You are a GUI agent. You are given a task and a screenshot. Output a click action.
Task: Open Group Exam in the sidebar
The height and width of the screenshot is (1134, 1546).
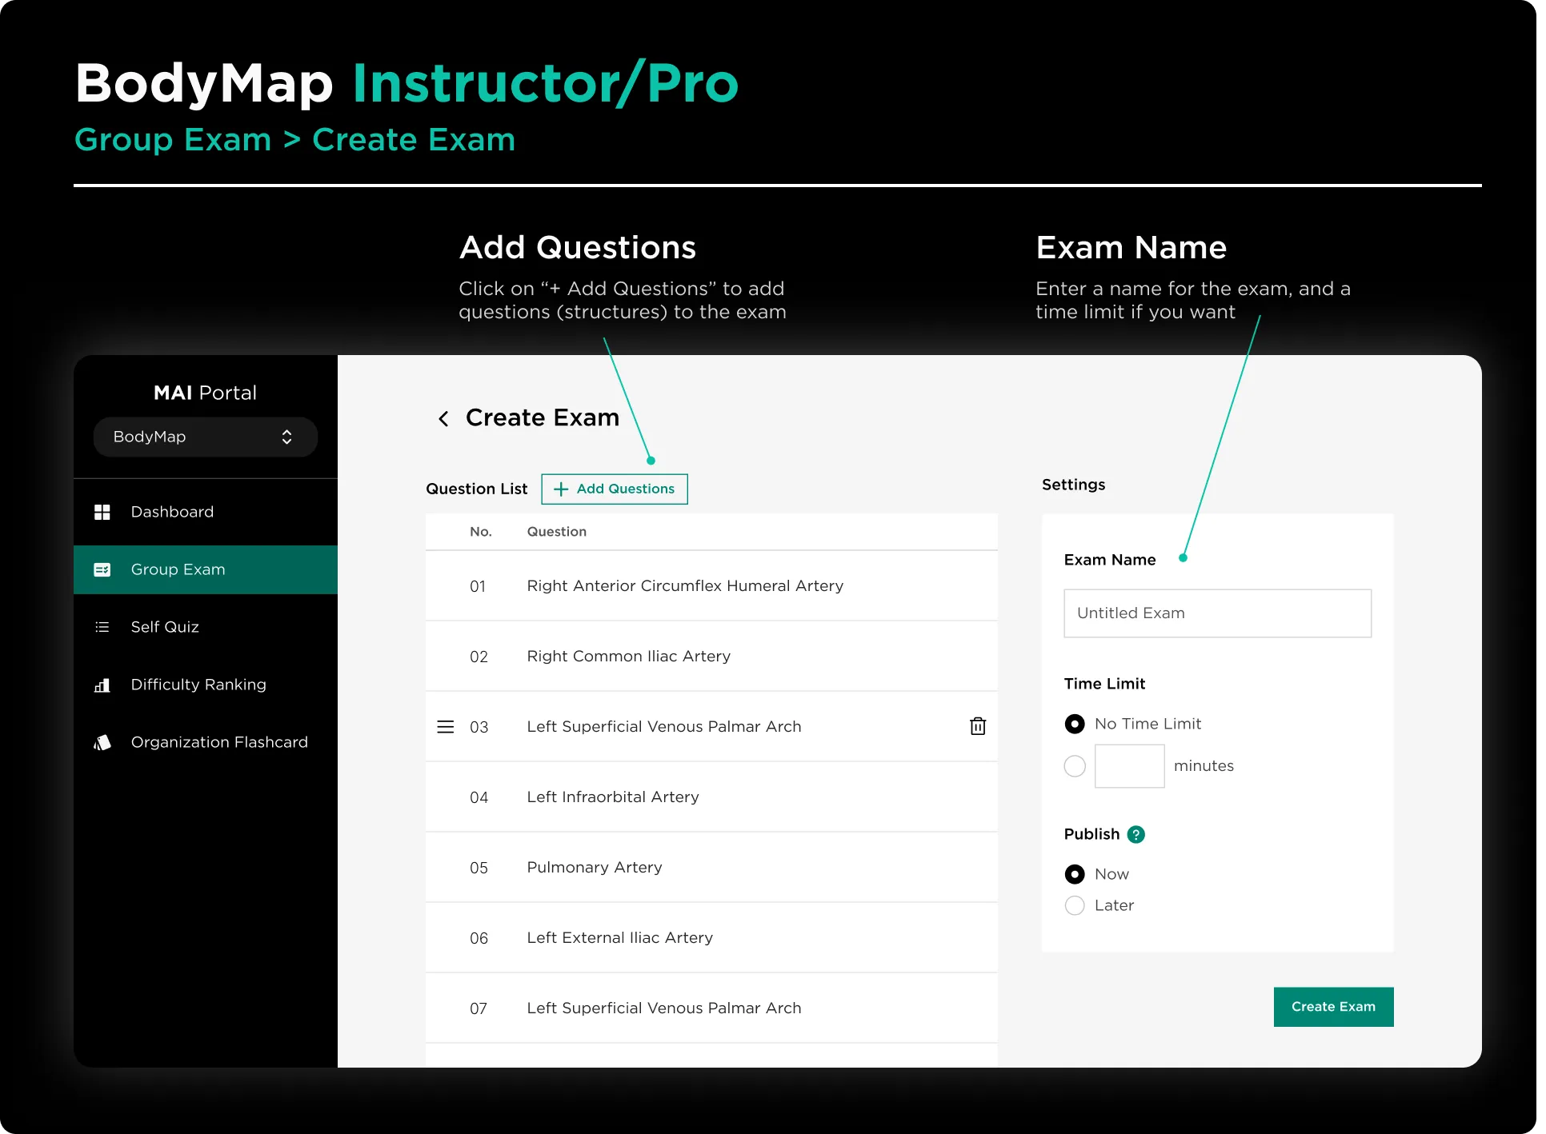pyautogui.click(x=206, y=569)
